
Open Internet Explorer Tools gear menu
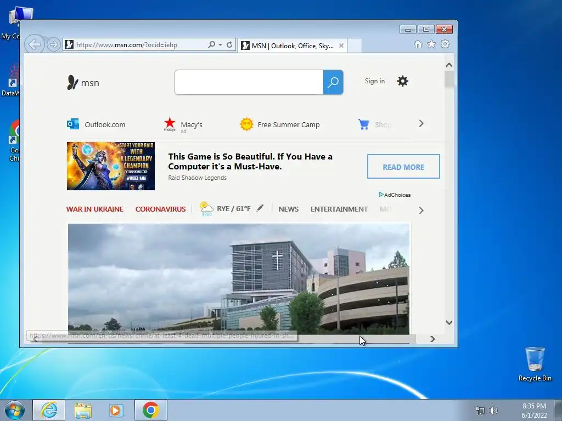pyautogui.click(x=445, y=44)
